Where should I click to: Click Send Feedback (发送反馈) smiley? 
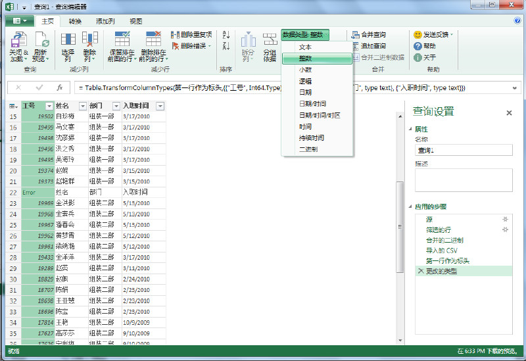point(418,35)
